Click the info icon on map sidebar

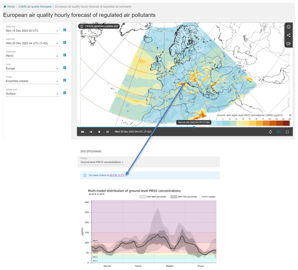point(288,27)
